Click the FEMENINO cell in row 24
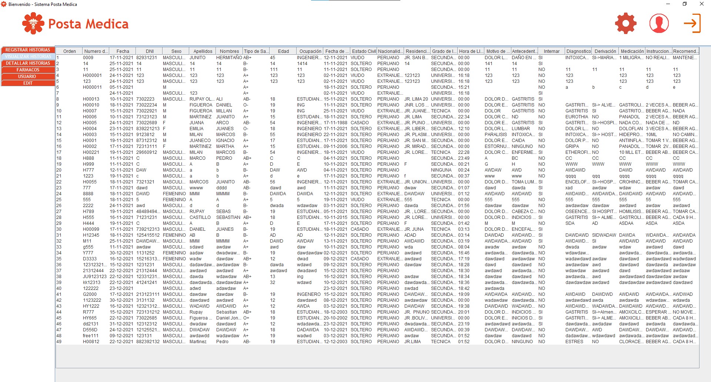The image size is (711, 382). (176, 194)
